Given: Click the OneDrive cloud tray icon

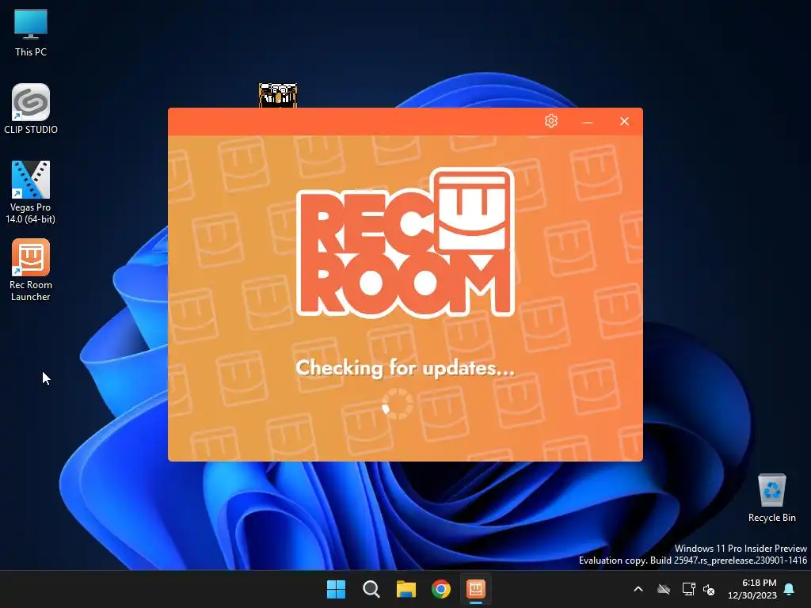Looking at the screenshot, I should click(x=664, y=589).
